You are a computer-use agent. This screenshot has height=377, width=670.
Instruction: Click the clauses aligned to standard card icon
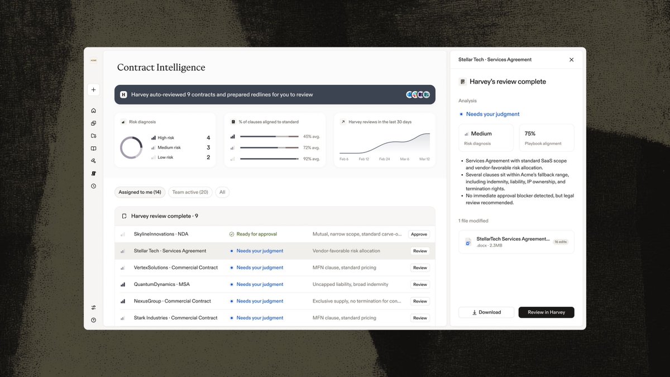(x=233, y=122)
